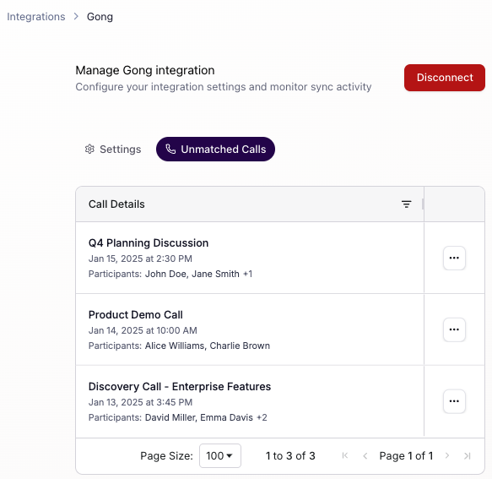Click the 1 to 3 of 3 row count

point(290,455)
